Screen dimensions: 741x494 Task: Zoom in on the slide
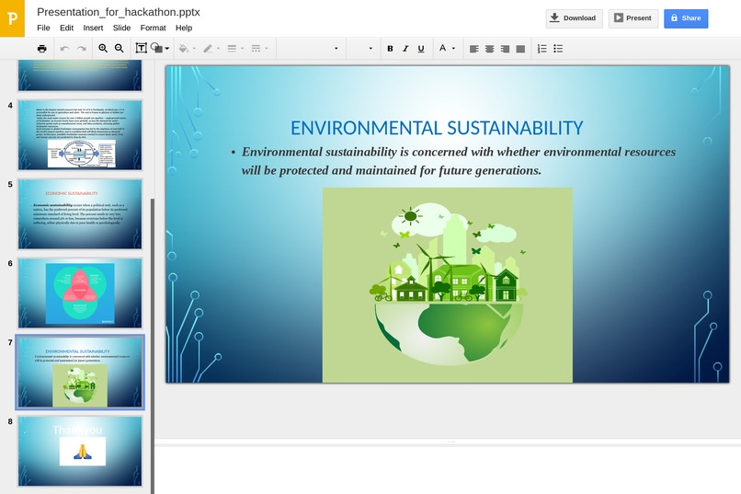pos(103,48)
